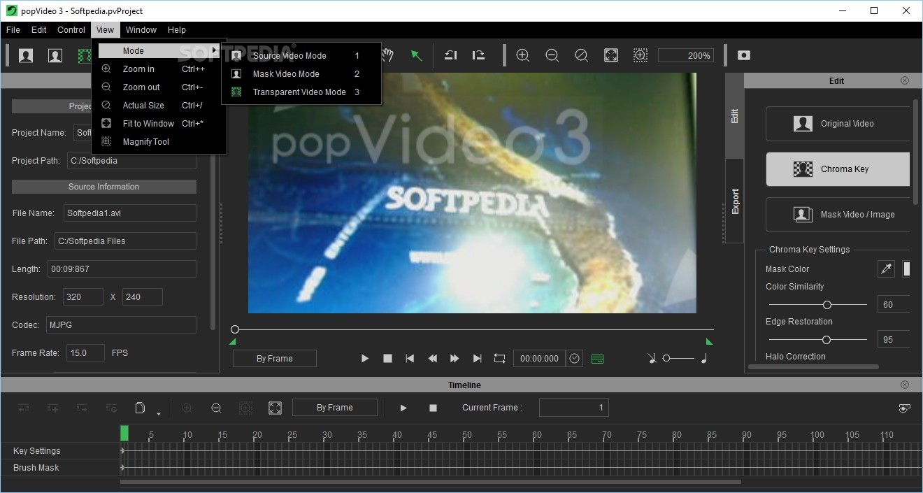Click the volume slider handle
The image size is (923, 493).
(x=666, y=359)
